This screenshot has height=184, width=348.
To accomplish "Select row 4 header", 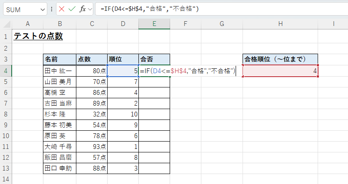I will [6, 70].
